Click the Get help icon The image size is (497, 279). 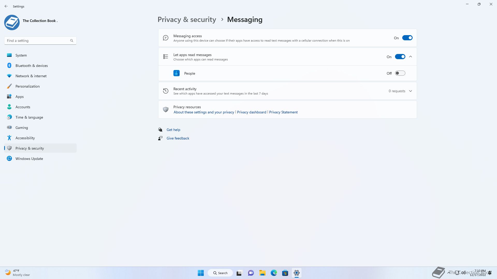(160, 130)
